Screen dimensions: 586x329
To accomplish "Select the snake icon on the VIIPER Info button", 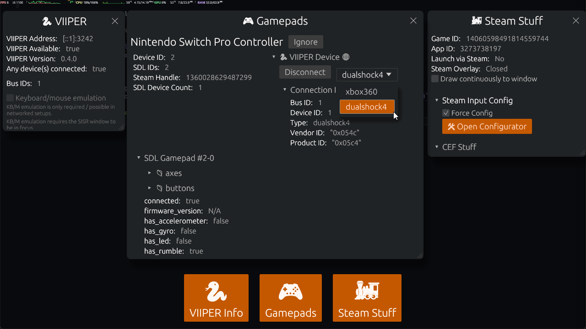I will (x=216, y=292).
